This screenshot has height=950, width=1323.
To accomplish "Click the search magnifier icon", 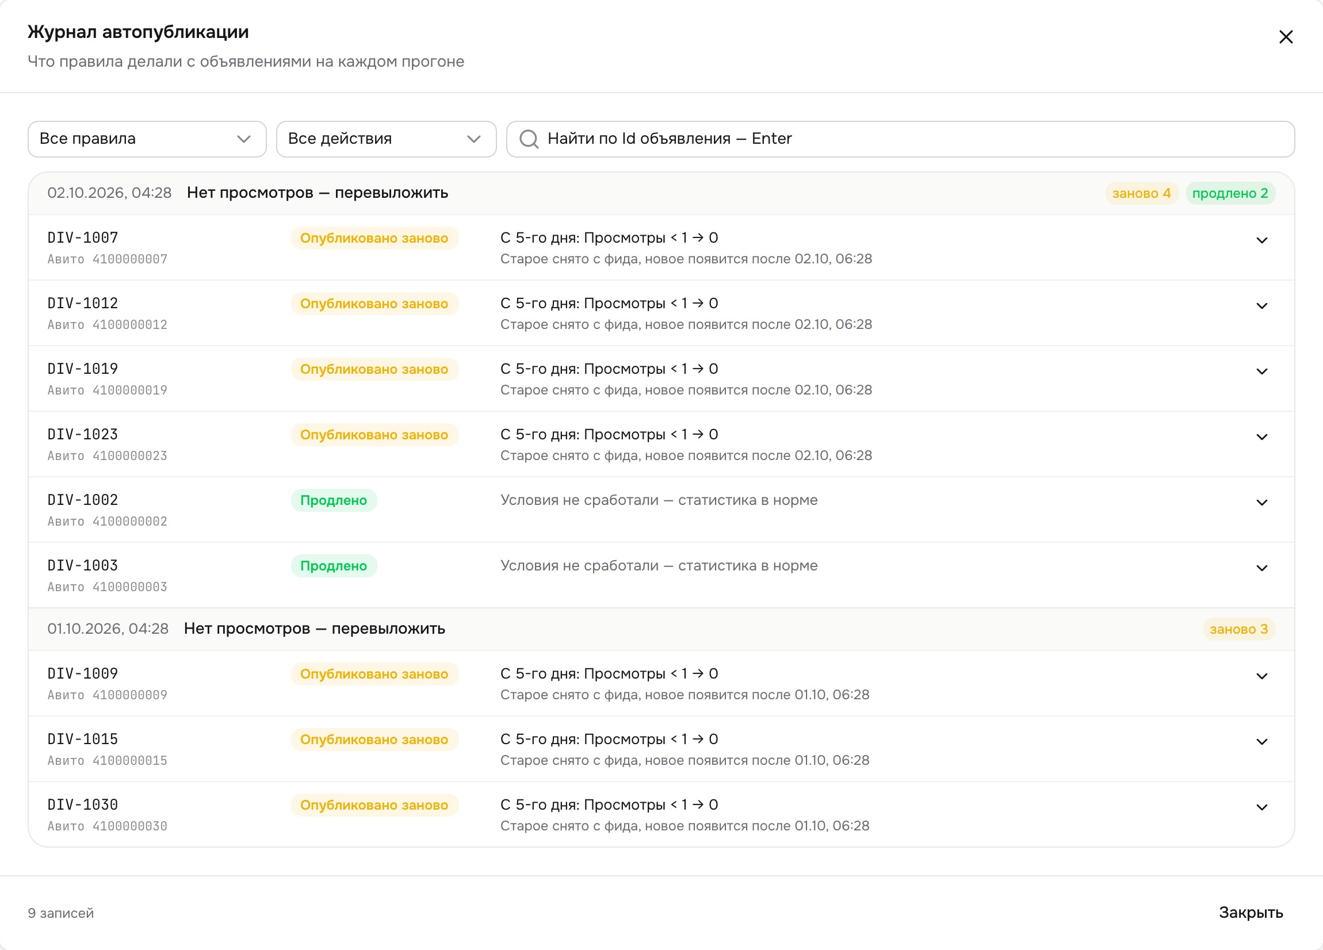I will coord(529,139).
